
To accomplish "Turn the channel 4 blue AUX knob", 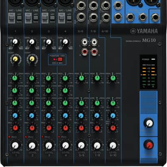I will pos(65,116).
